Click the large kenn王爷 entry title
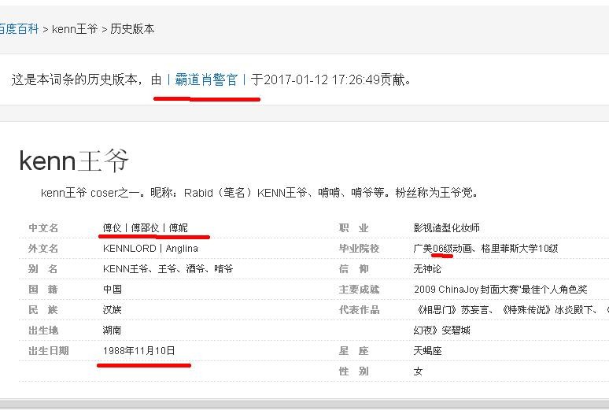 coord(74,161)
